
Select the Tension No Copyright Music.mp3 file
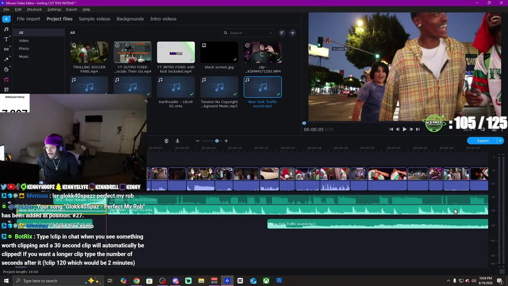pos(219,87)
